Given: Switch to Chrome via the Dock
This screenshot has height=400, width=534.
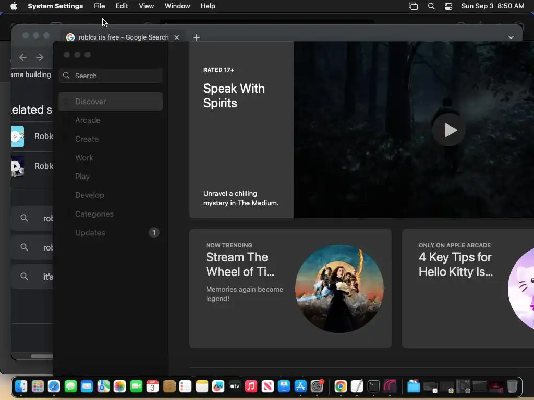Looking at the screenshot, I should [341, 386].
